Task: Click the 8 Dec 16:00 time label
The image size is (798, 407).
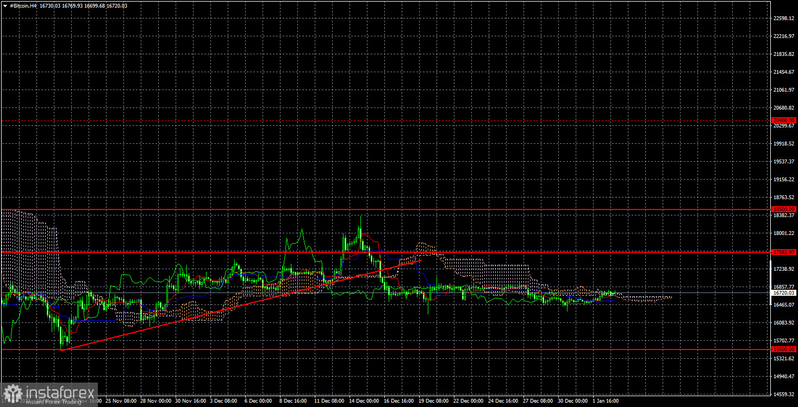Action: [x=293, y=401]
